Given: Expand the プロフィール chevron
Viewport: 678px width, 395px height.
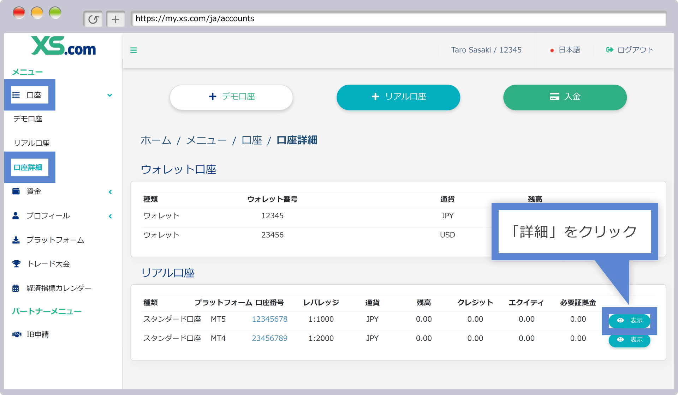Looking at the screenshot, I should click(x=110, y=216).
